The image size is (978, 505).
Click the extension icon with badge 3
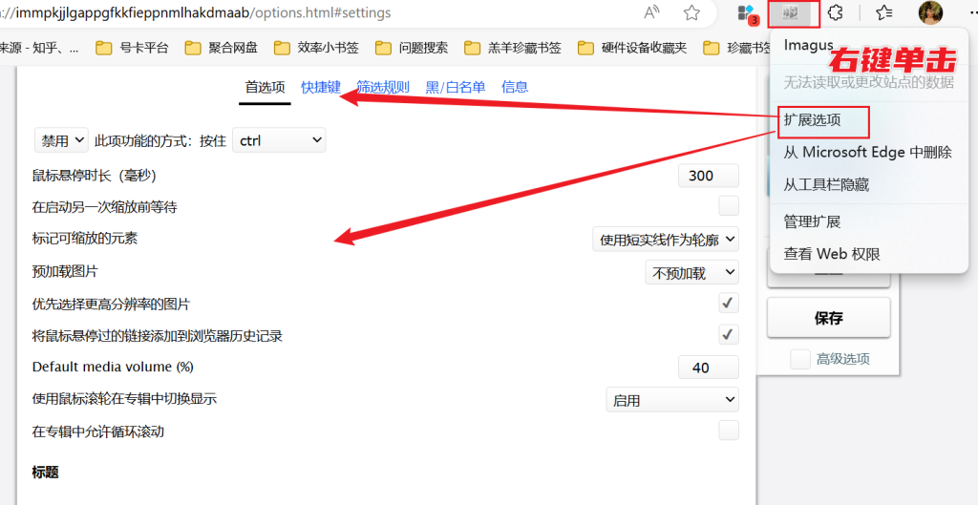(746, 13)
